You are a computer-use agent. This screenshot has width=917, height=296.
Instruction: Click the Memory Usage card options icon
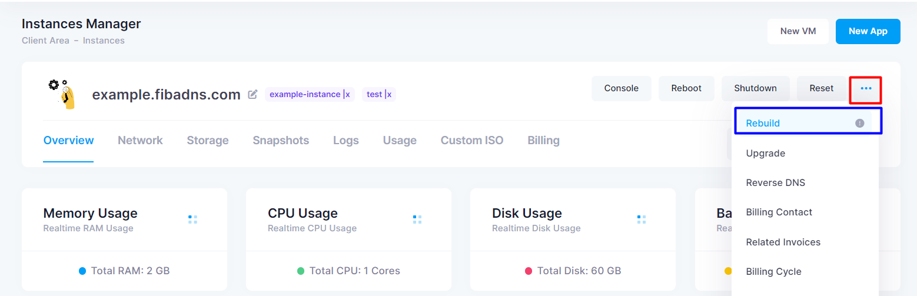pyautogui.click(x=192, y=219)
